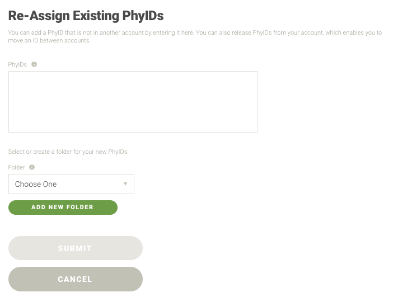Click the SUBMIT button

pos(75,248)
